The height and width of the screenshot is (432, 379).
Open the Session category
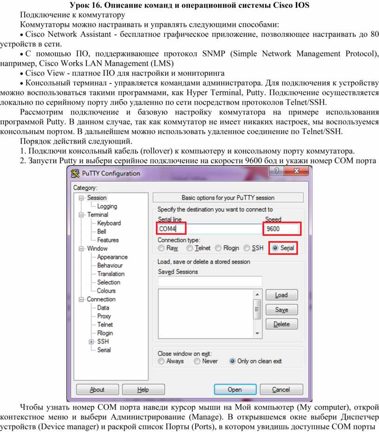click(97, 198)
